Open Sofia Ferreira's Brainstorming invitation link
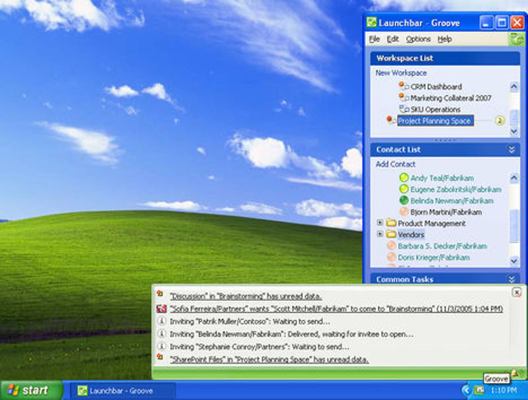The image size is (528, 400). [337, 309]
